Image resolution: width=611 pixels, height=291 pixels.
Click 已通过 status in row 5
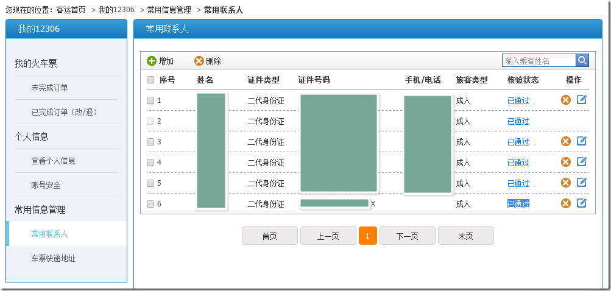pos(518,183)
